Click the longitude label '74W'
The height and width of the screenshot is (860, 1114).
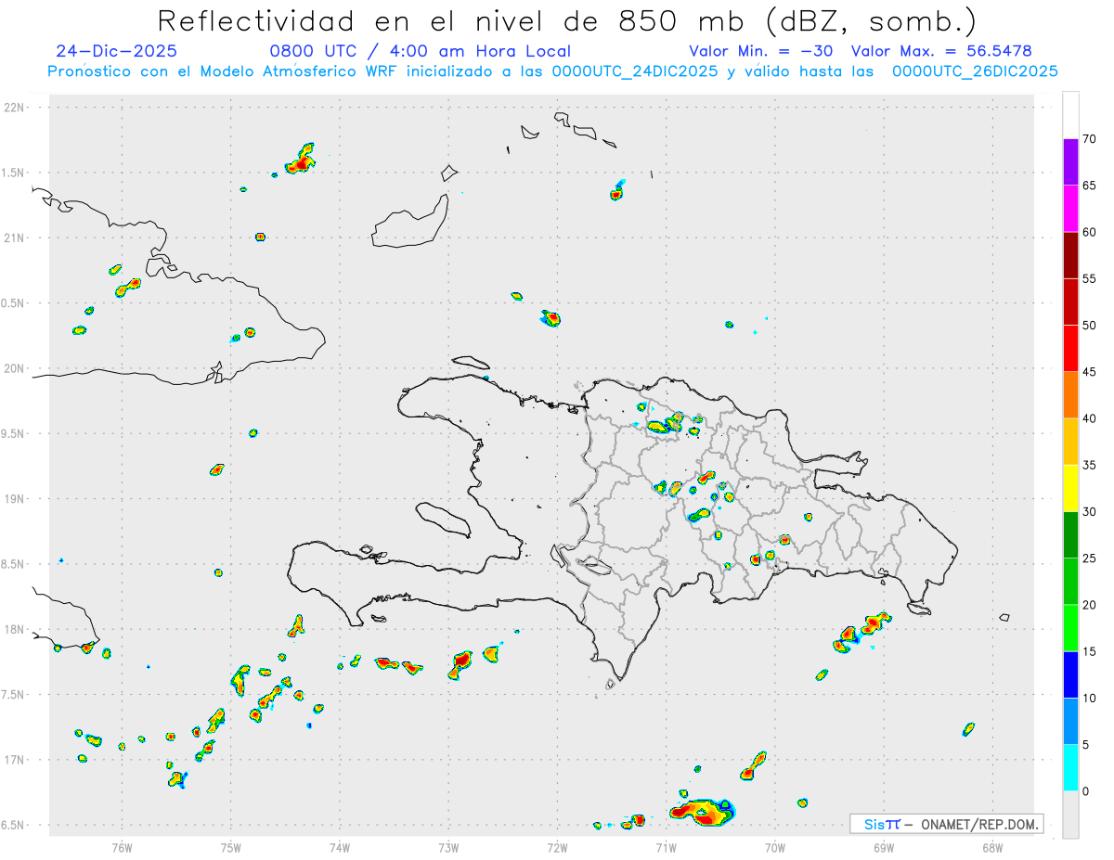(x=340, y=846)
